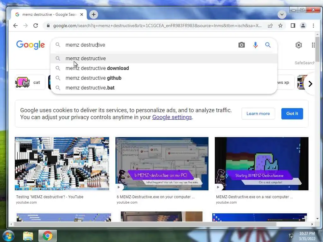Follow the Google settings link
The image size is (323, 242).
point(172,117)
